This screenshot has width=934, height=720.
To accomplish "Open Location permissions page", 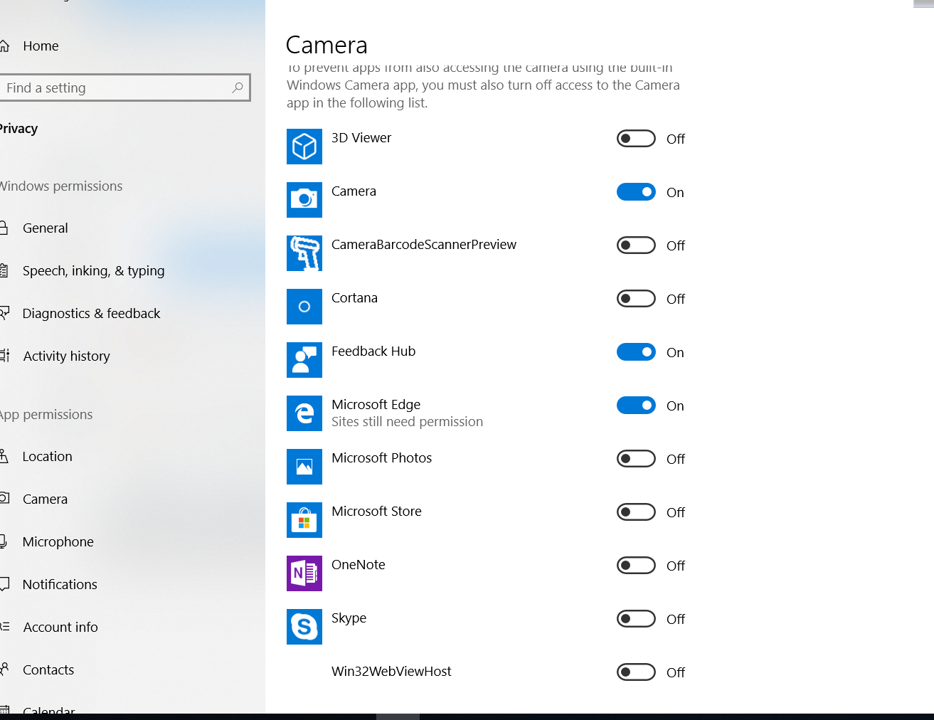I will (x=47, y=457).
